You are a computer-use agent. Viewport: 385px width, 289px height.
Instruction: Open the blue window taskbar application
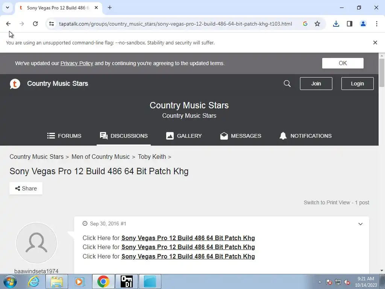click(x=150, y=281)
